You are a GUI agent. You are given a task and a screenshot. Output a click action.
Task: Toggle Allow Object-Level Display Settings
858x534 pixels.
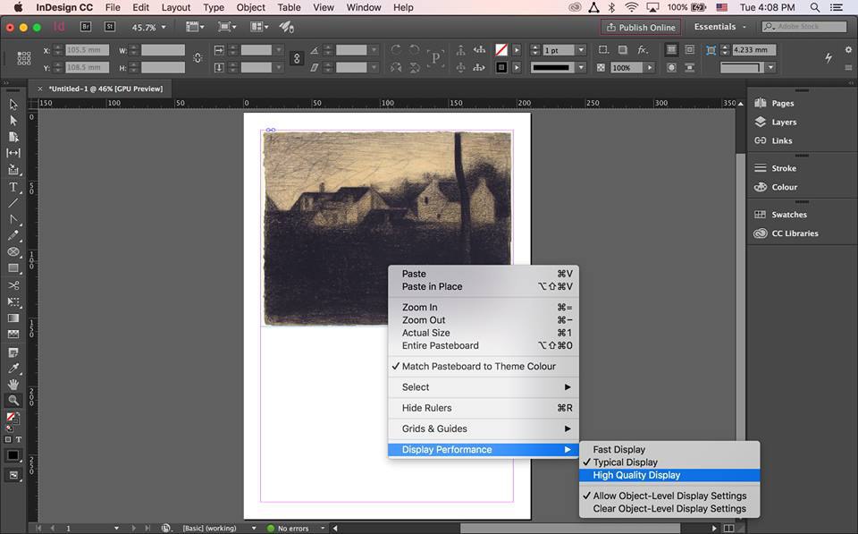(669, 496)
